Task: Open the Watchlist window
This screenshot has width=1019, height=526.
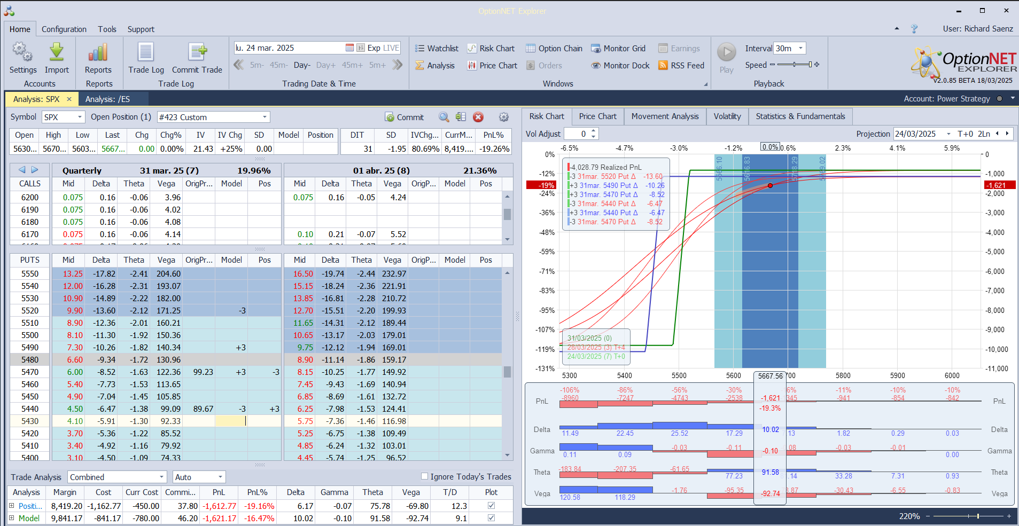Action: 437,49
